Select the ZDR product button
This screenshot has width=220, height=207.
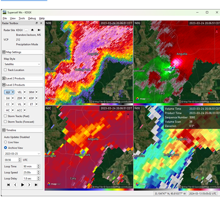[x=20, y=98]
